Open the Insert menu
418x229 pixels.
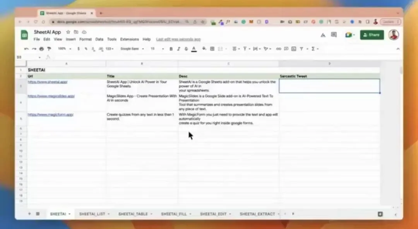click(71, 39)
